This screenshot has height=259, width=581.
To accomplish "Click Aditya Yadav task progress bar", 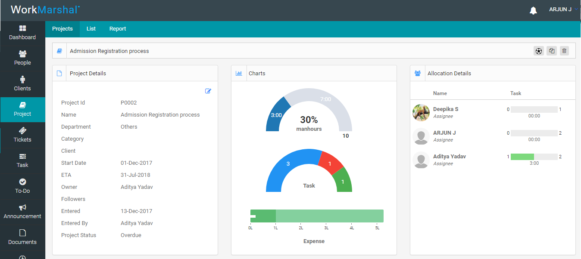I will 534,157.
